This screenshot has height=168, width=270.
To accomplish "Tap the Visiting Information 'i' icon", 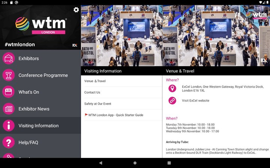I will [x=9, y=125].
